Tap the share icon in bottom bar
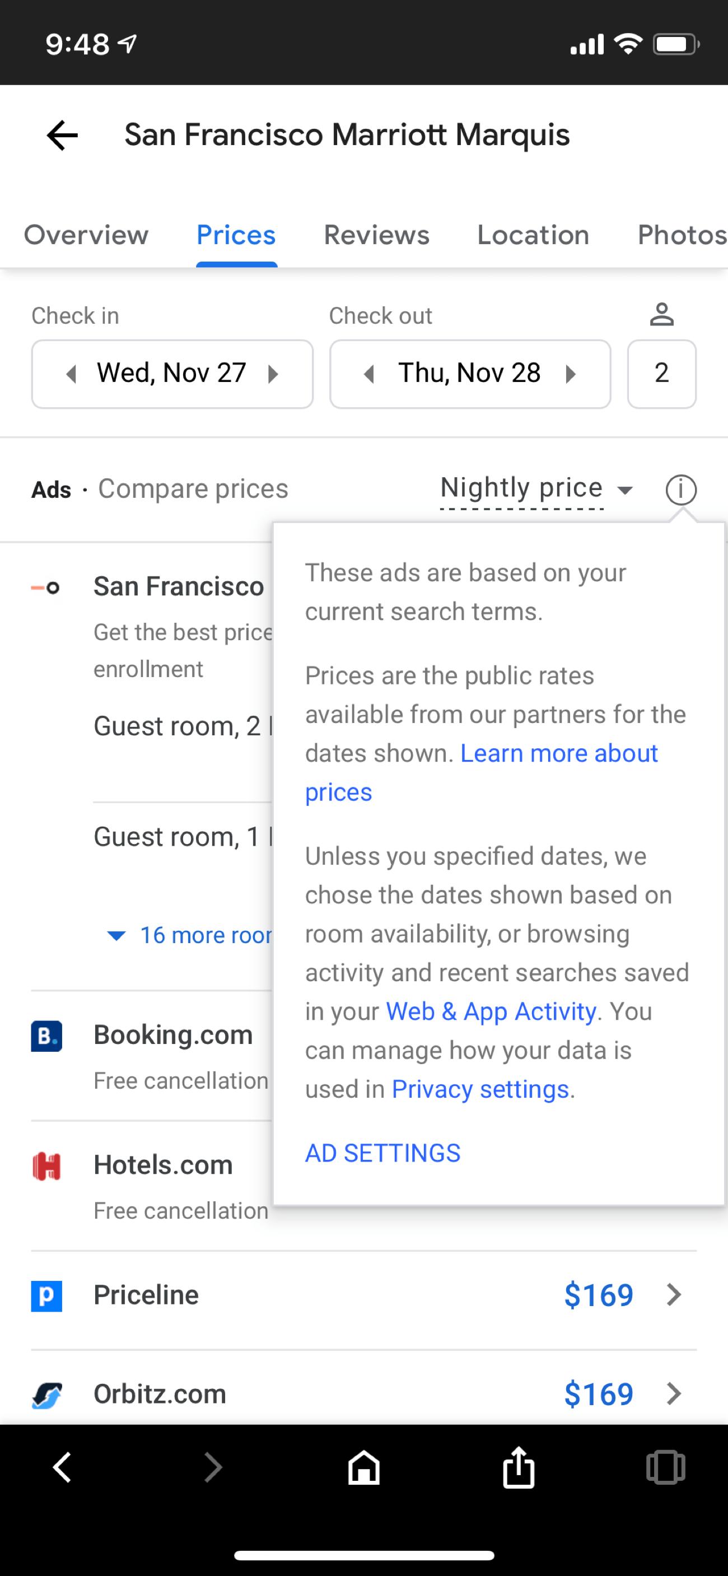The height and width of the screenshot is (1576, 728). (x=519, y=1467)
